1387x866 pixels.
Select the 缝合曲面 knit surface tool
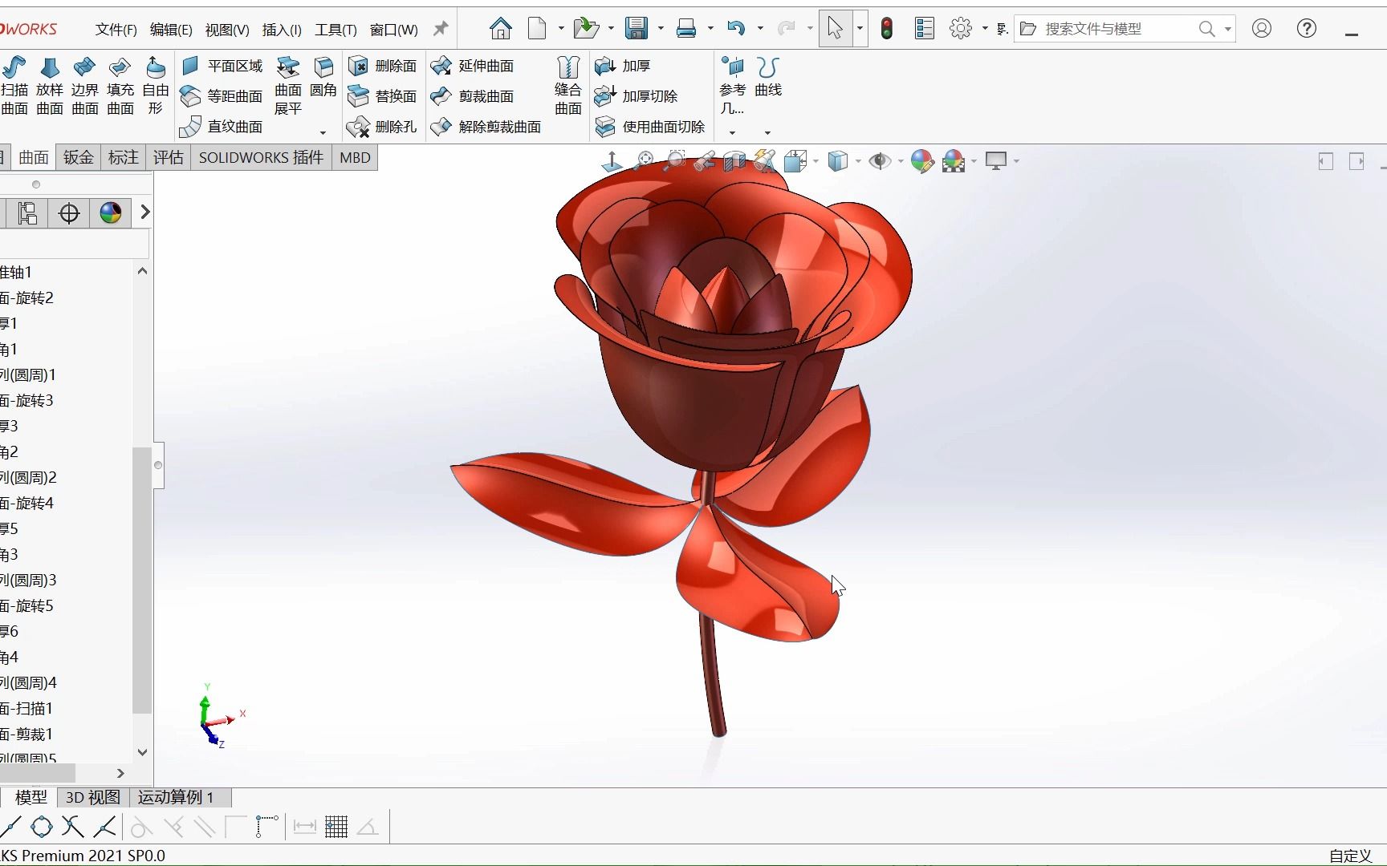click(567, 86)
